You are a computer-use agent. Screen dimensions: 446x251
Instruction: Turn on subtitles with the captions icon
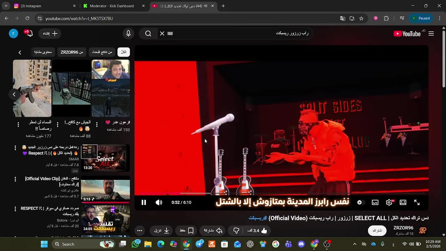(375, 203)
